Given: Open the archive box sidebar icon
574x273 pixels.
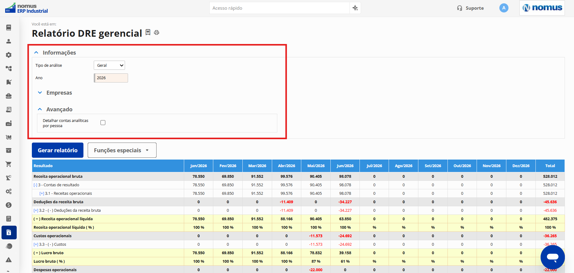Looking at the screenshot, I should [9, 150].
